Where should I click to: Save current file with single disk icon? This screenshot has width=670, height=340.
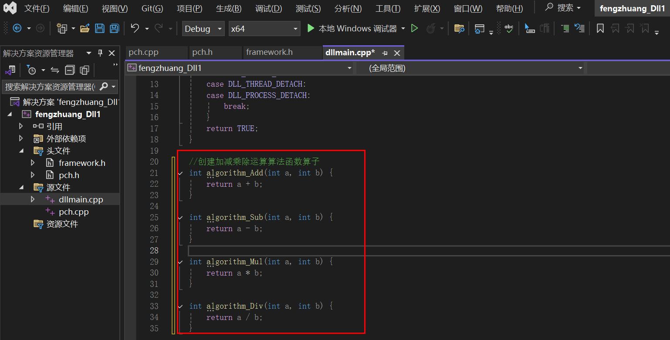coord(100,29)
